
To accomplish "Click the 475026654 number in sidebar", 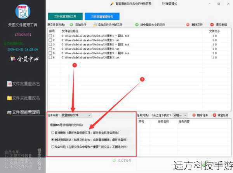I will click(x=23, y=35).
